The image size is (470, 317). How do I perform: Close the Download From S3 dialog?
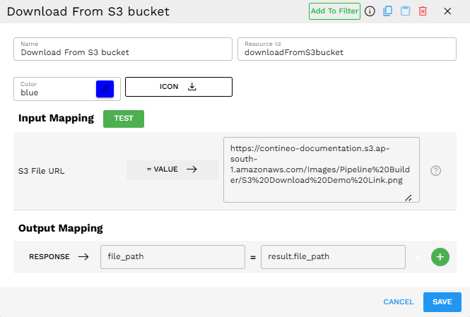(447, 11)
